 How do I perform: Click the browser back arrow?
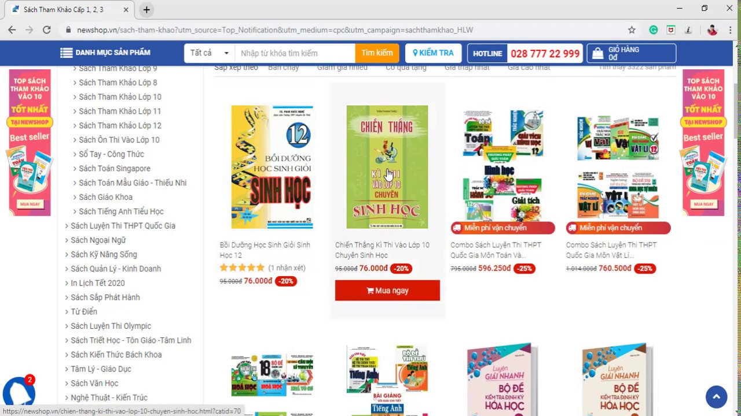coord(12,30)
